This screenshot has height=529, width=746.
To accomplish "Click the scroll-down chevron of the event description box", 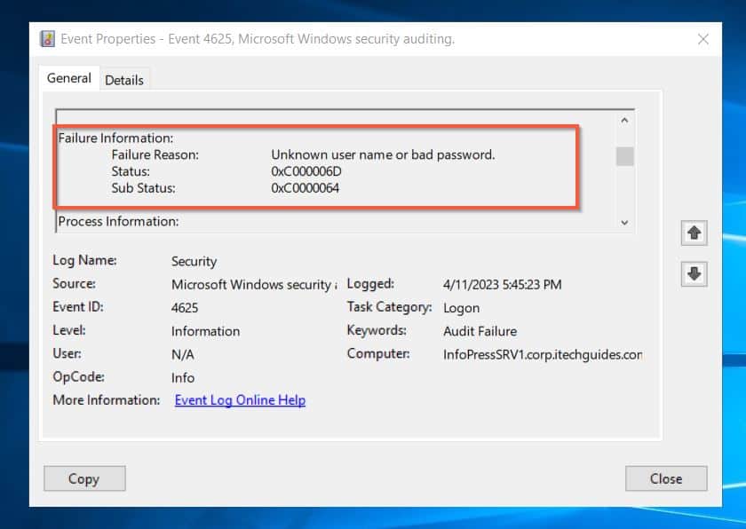I will point(623,222).
